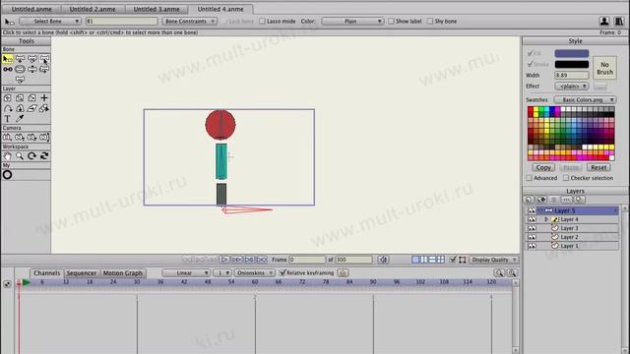Toggle the Fill checkbox
Screen dimensions: 630x354
click(x=530, y=53)
